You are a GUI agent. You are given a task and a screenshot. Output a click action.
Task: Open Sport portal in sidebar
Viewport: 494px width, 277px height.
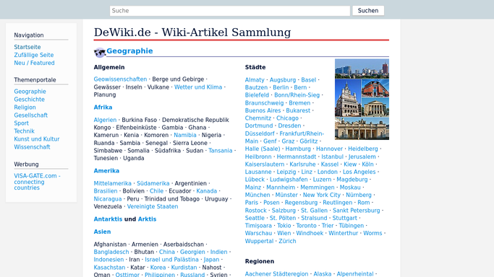pos(21,123)
